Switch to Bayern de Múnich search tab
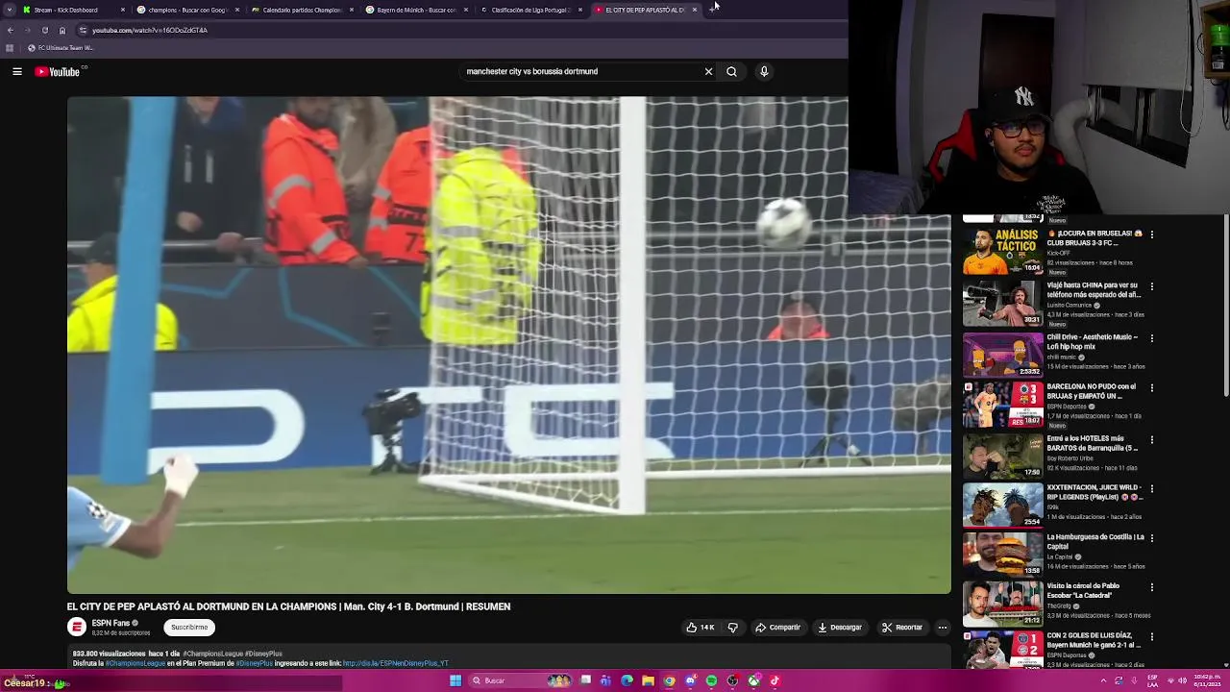Viewport: 1230px width, 692px height. click(x=416, y=10)
